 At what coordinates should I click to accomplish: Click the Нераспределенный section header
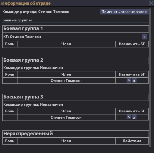[x=76, y=134]
